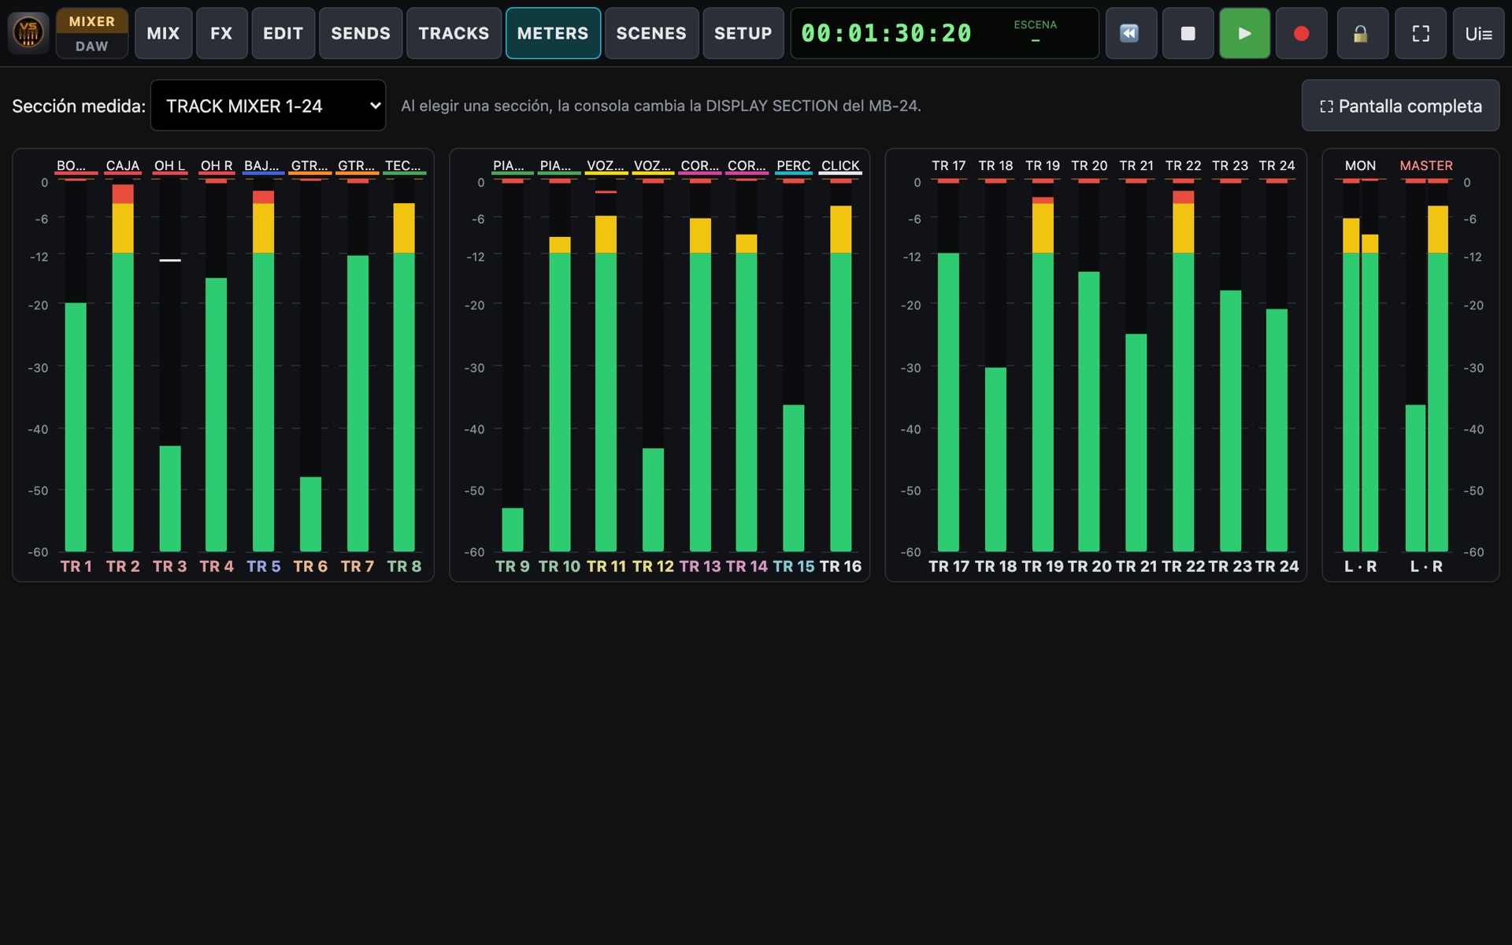Click the MASTER meter label
Viewport: 1512px width, 945px height.
1426,165
